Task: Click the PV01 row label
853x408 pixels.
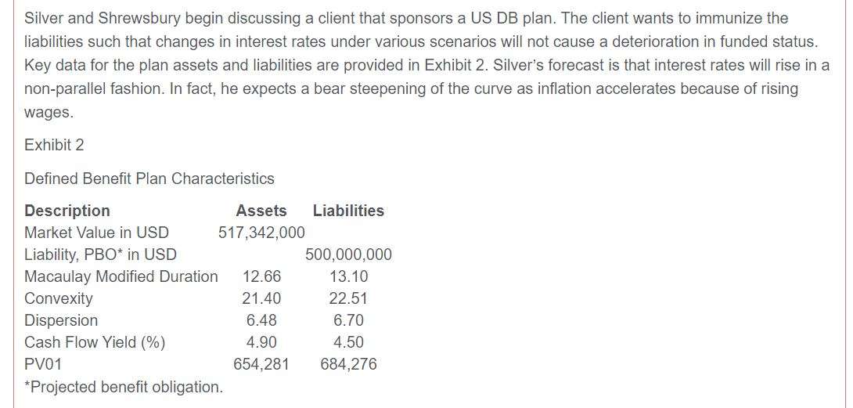Action: point(43,364)
